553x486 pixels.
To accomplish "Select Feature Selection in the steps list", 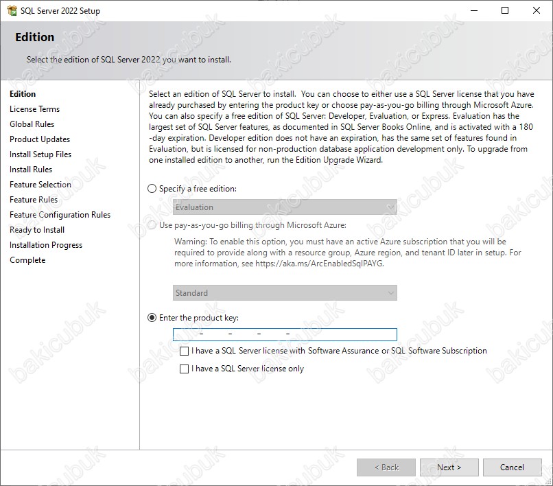I will point(40,185).
